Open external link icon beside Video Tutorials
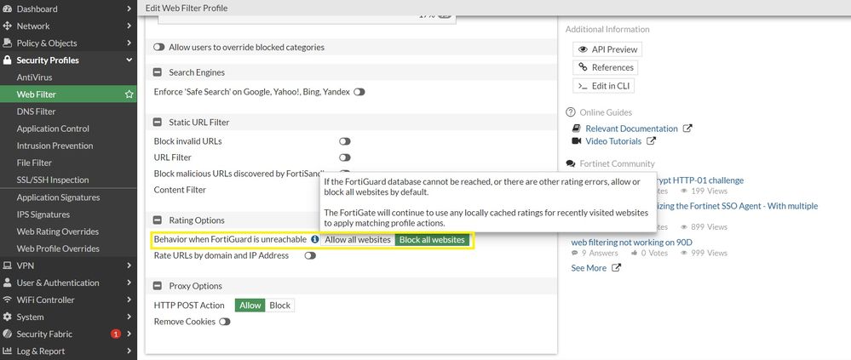 (x=652, y=141)
